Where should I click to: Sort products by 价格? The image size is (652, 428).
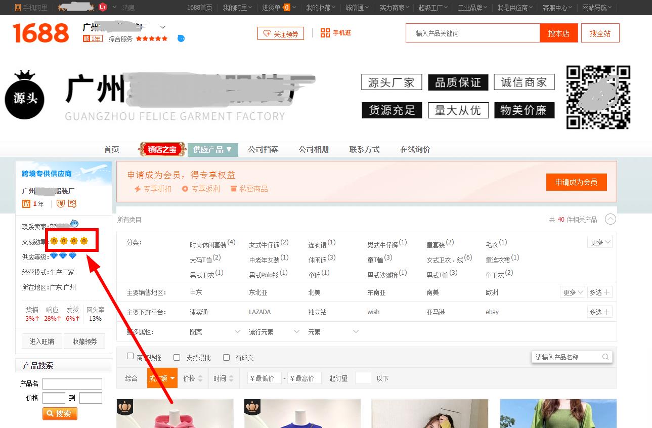pyautogui.click(x=192, y=378)
